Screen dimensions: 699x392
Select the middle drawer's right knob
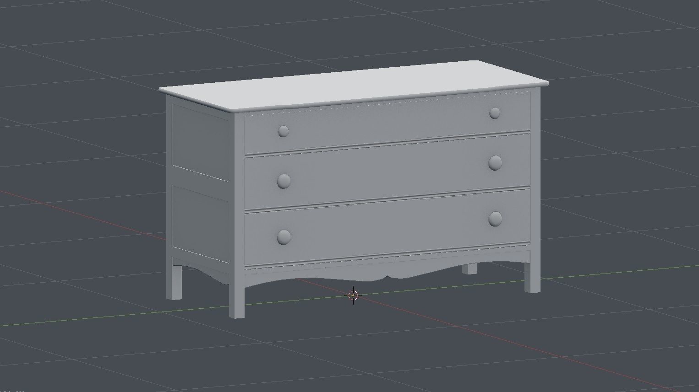[495, 163]
